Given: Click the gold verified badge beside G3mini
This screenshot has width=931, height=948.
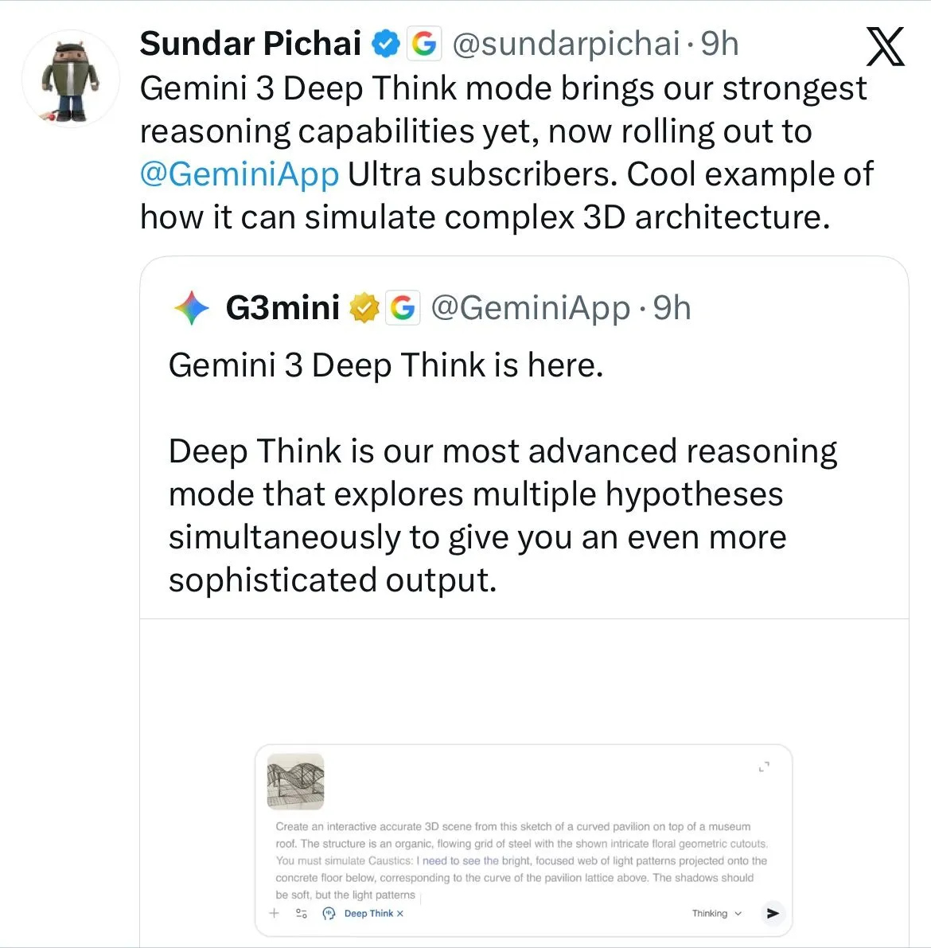Looking at the screenshot, I should (364, 308).
